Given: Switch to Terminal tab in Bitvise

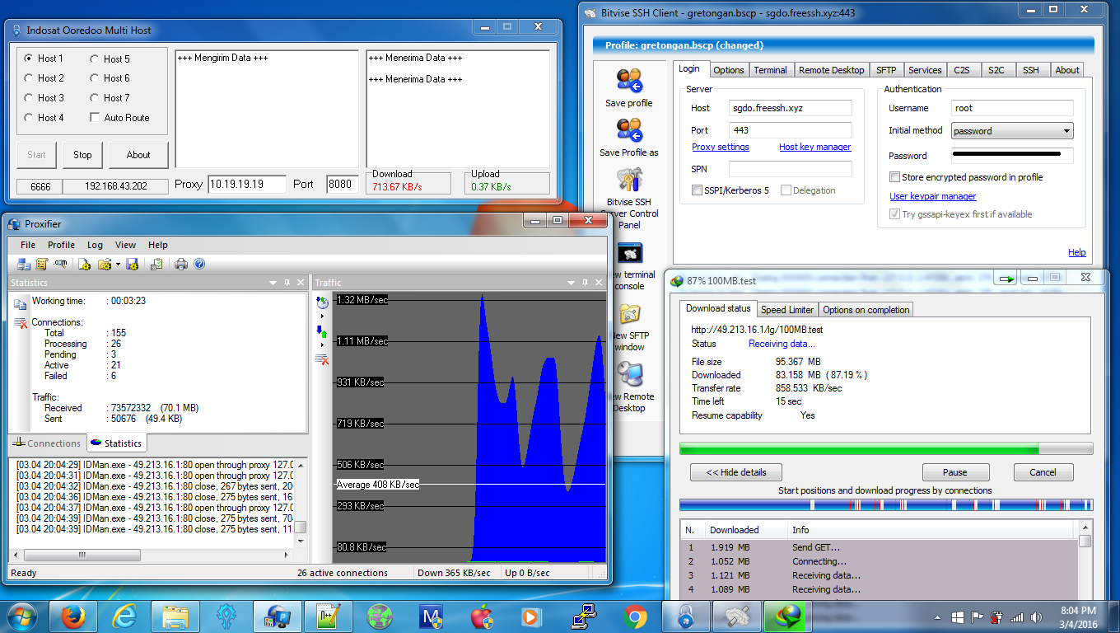Looking at the screenshot, I should point(770,70).
